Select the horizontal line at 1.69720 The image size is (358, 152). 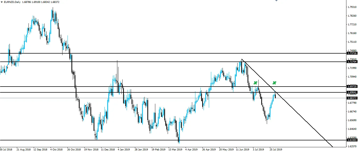(173, 87)
